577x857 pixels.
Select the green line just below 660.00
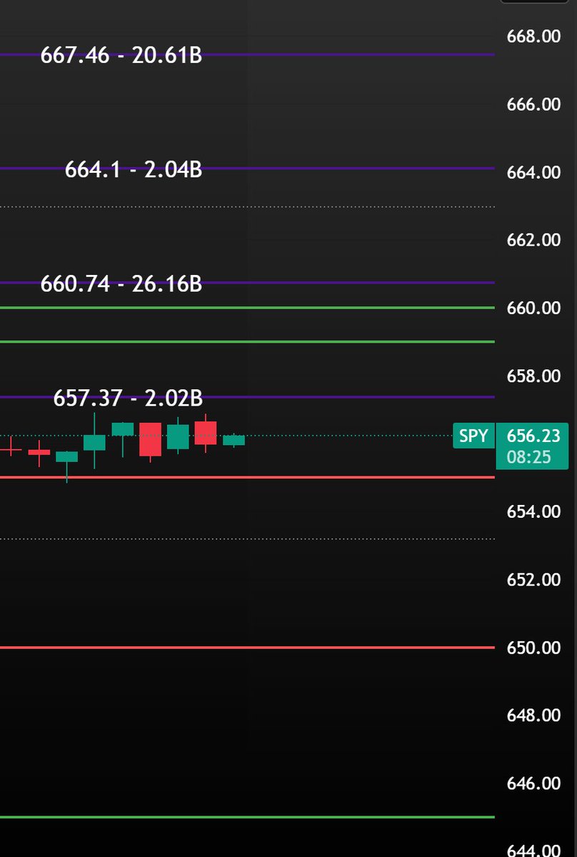pos(247,341)
